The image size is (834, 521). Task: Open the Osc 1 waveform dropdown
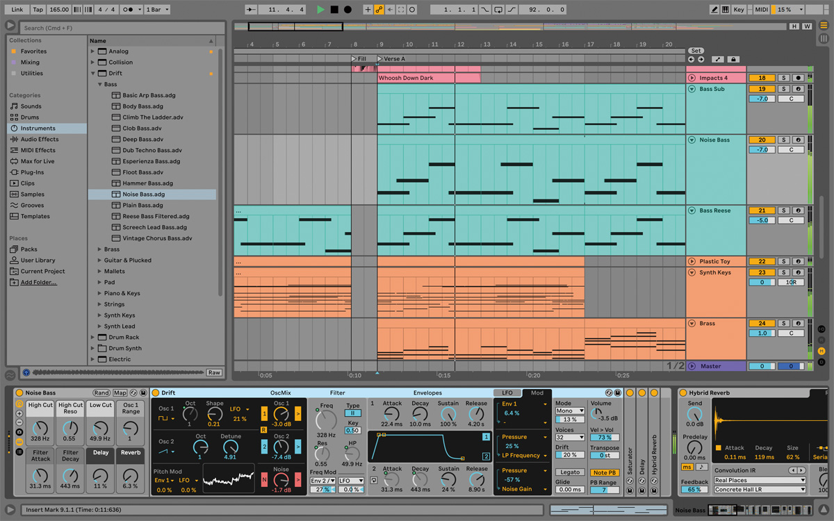pyautogui.click(x=165, y=419)
